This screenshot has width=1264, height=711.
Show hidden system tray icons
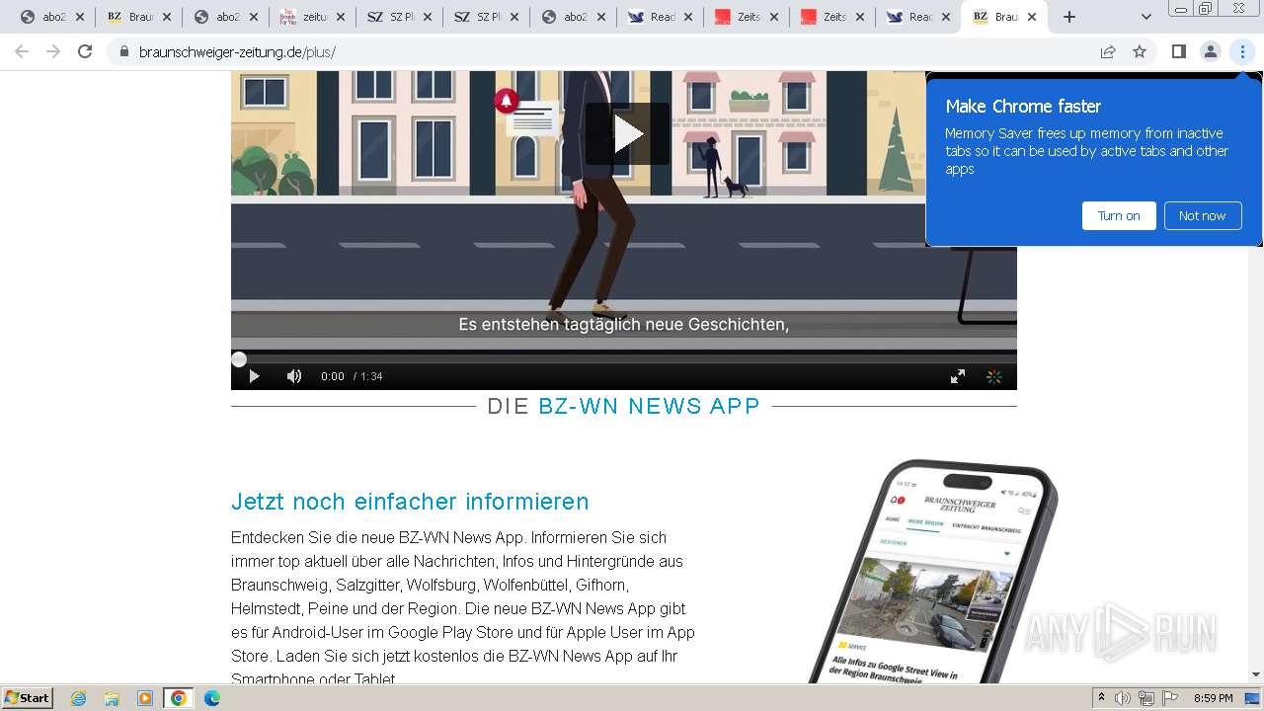click(1101, 698)
